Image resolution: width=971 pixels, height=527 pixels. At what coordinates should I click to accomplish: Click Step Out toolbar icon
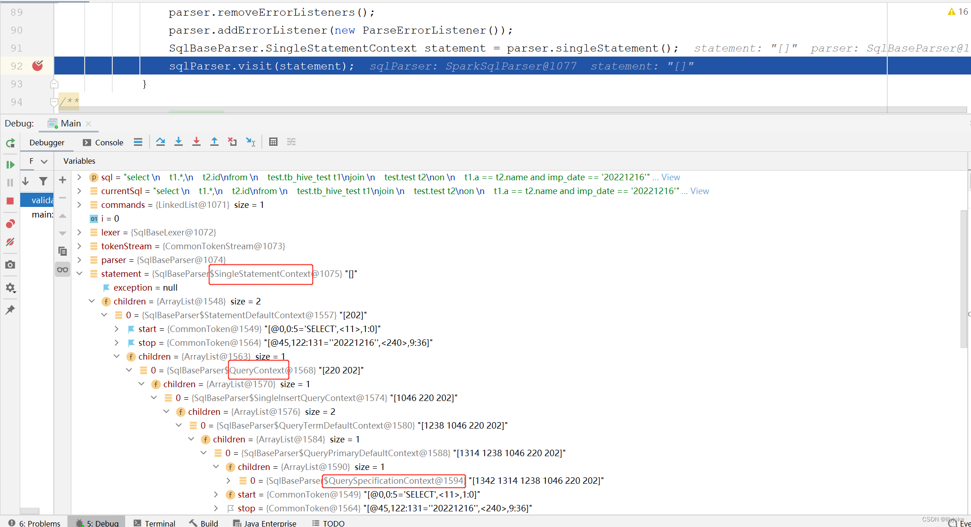click(214, 142)
